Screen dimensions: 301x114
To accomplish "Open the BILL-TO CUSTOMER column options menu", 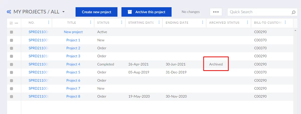I will point(285,23).
